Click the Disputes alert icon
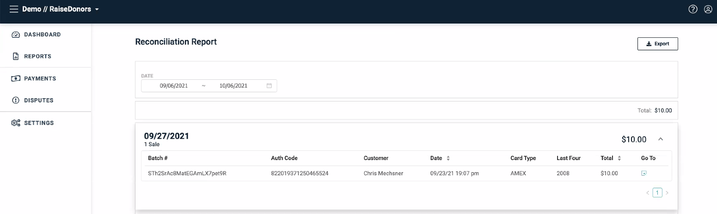This screenshot has width=717, height=214. click(16, 101)
